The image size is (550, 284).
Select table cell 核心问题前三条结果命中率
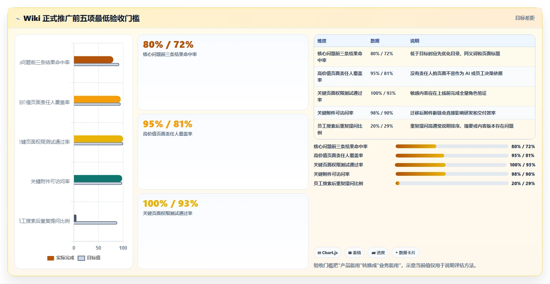pos(340,57)
